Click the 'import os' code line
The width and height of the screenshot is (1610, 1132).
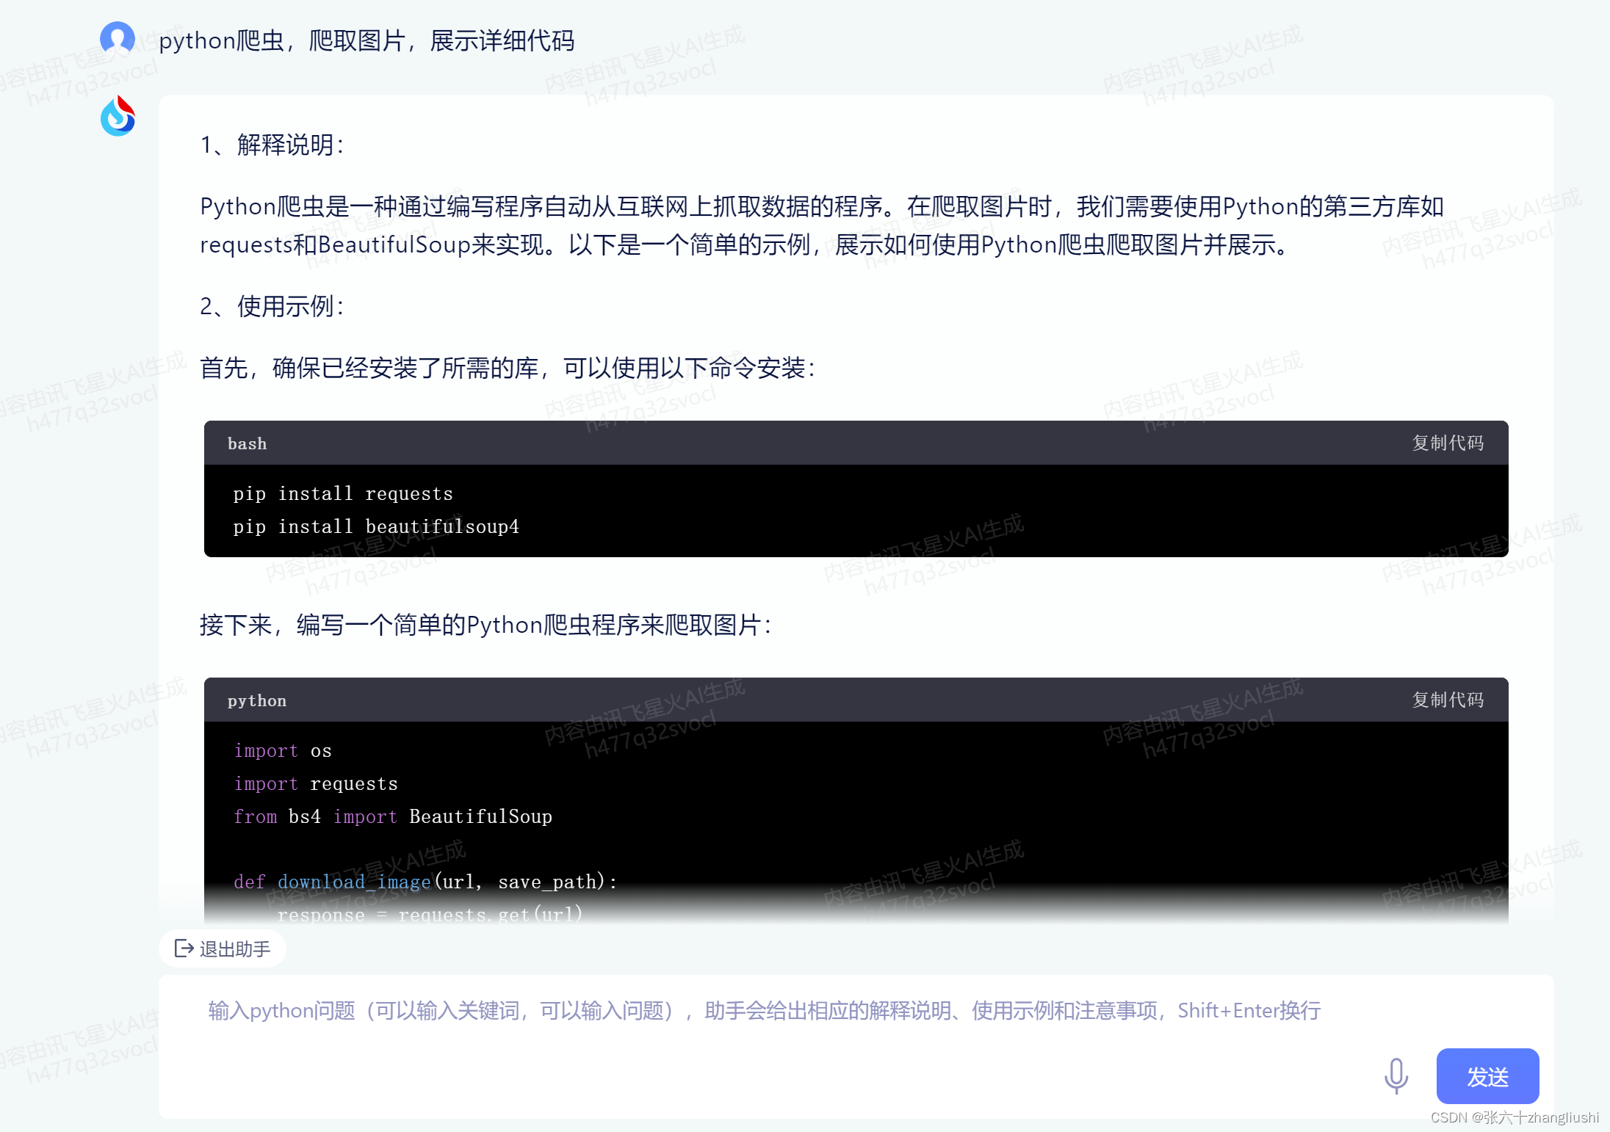[283, 750]
